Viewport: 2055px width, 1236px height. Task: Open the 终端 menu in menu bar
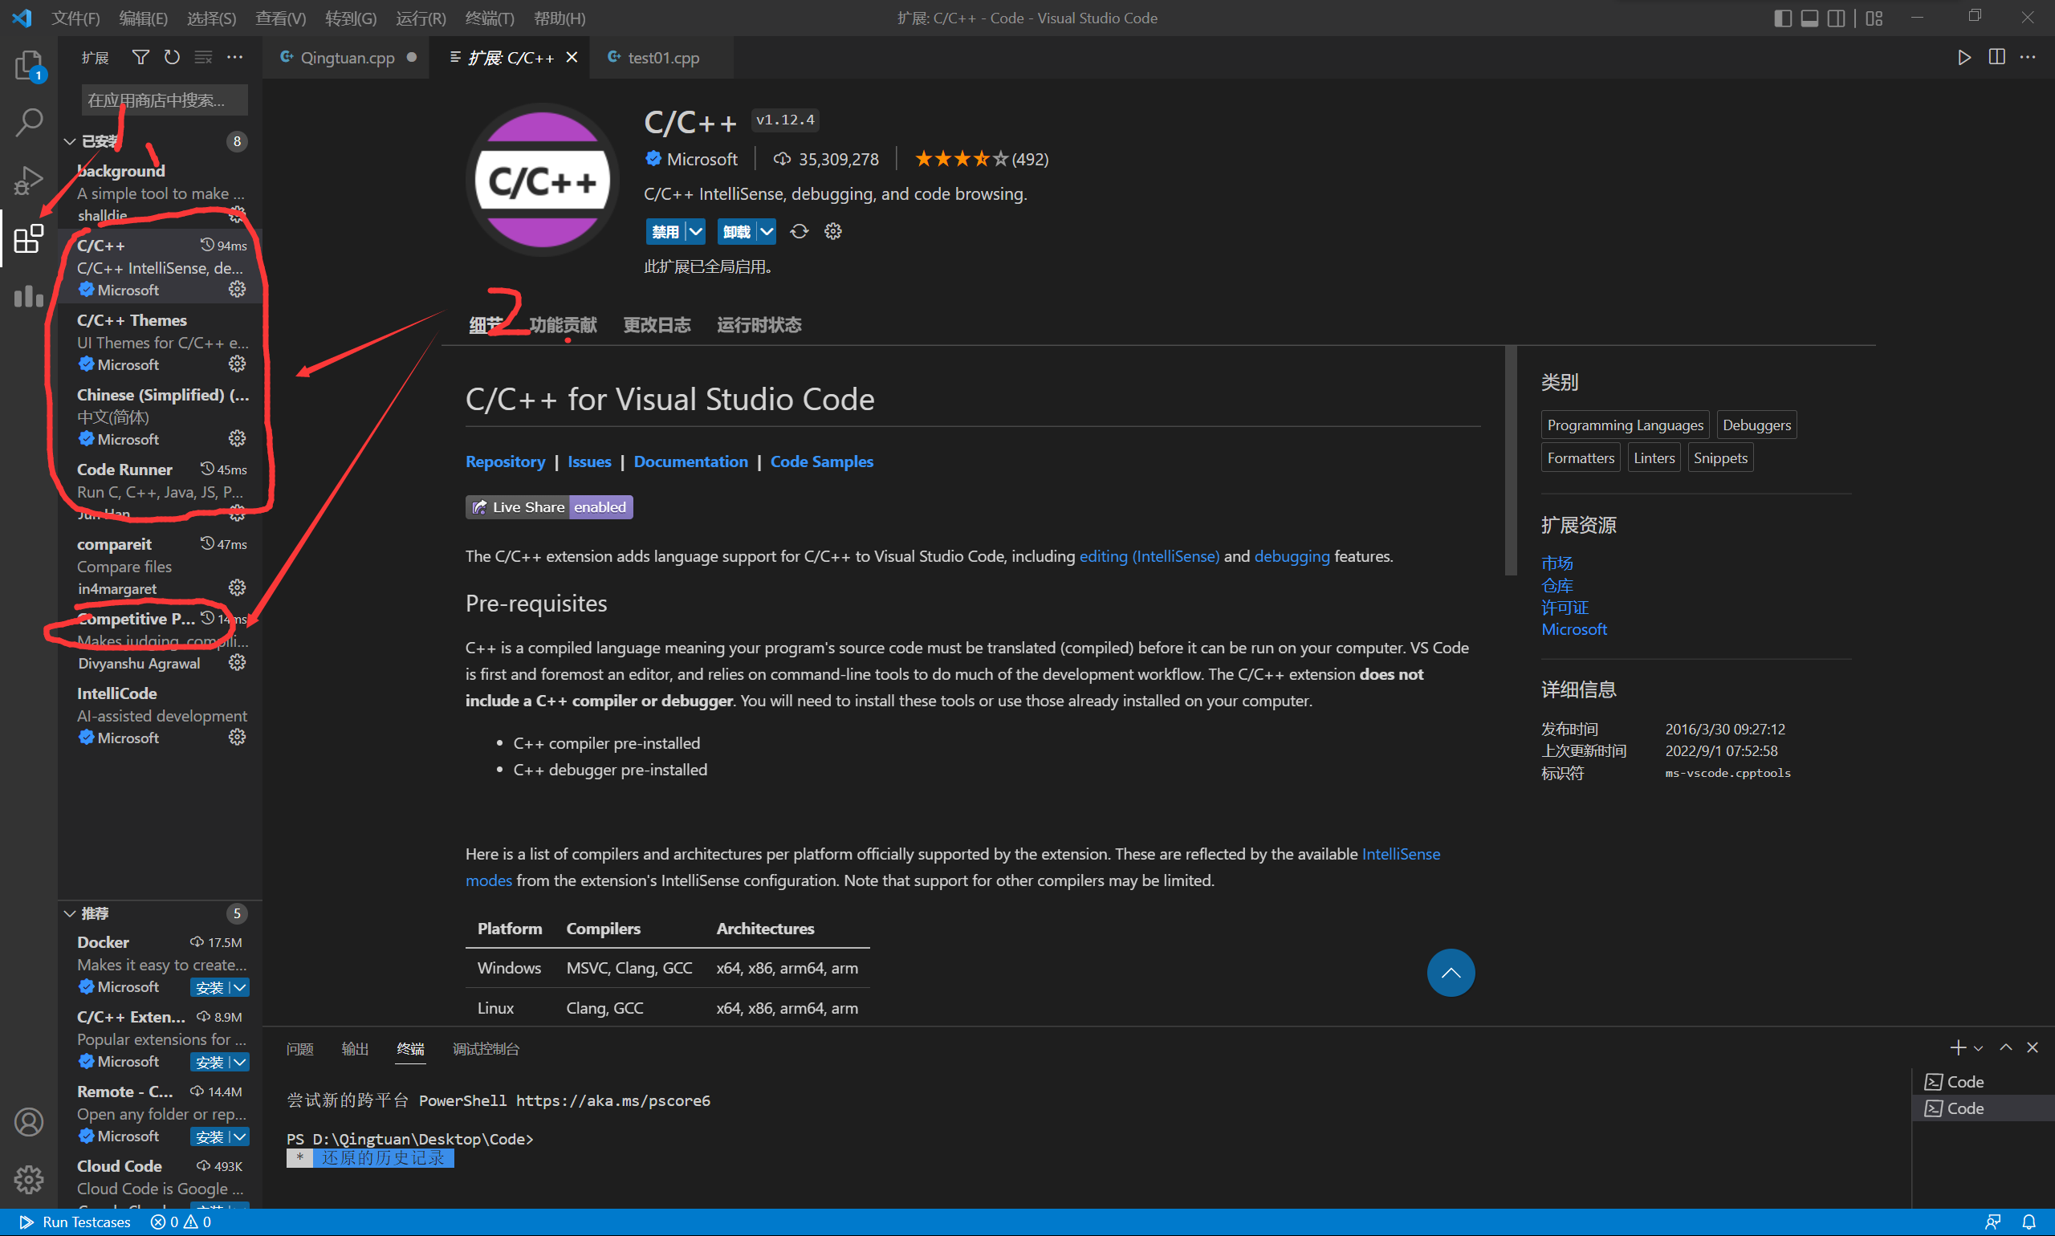tap(489, 18)
